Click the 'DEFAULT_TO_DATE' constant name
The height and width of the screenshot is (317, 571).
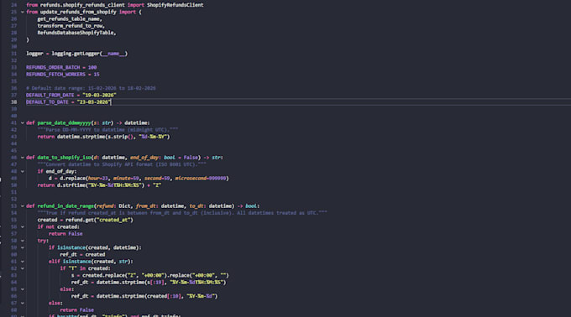tap(47, 102)
